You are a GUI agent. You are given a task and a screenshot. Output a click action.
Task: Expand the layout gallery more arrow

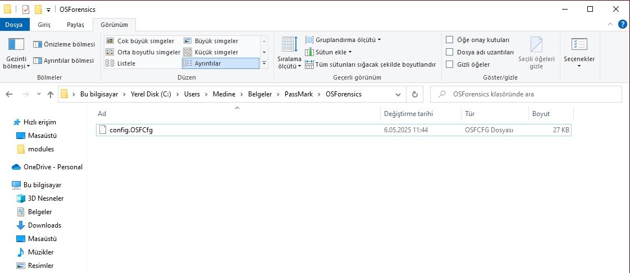(x=264, y=63)
